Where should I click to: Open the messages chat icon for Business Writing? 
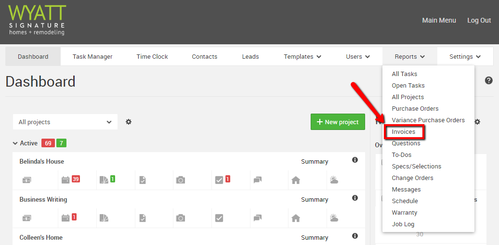(x=257, y=218)
